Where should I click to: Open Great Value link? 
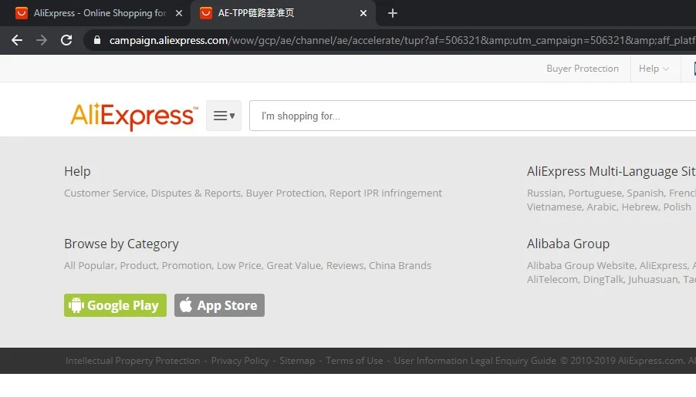[294, 265]
